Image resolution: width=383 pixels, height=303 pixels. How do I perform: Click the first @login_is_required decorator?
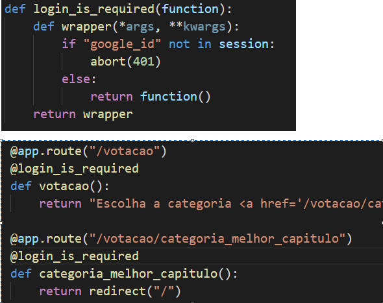[75, 169]
